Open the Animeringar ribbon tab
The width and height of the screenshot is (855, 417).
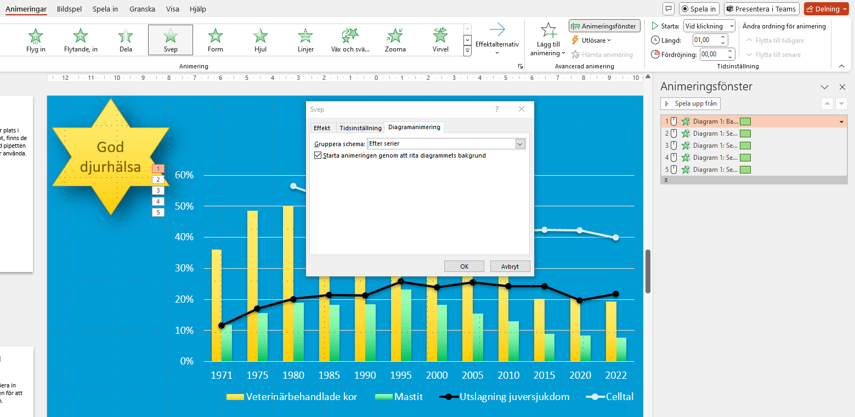pos(26,9)
